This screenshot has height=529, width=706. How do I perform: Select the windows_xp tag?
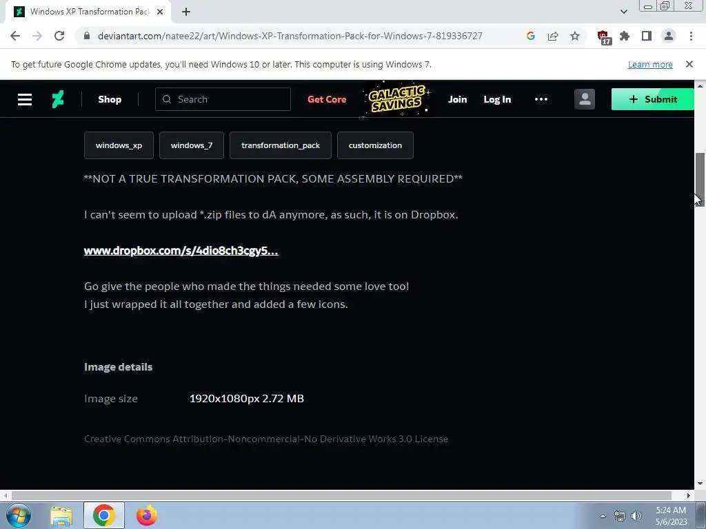[119, 145]
